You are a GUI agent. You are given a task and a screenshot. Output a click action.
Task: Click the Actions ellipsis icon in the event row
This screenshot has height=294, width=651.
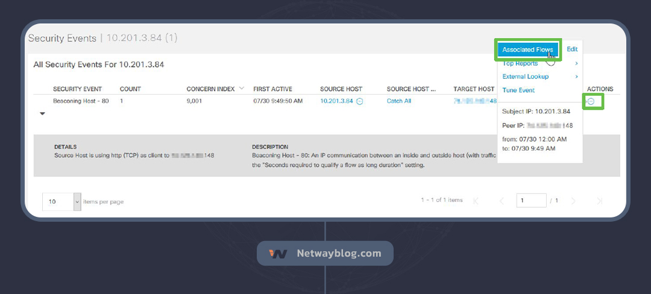tap(591, 101)
